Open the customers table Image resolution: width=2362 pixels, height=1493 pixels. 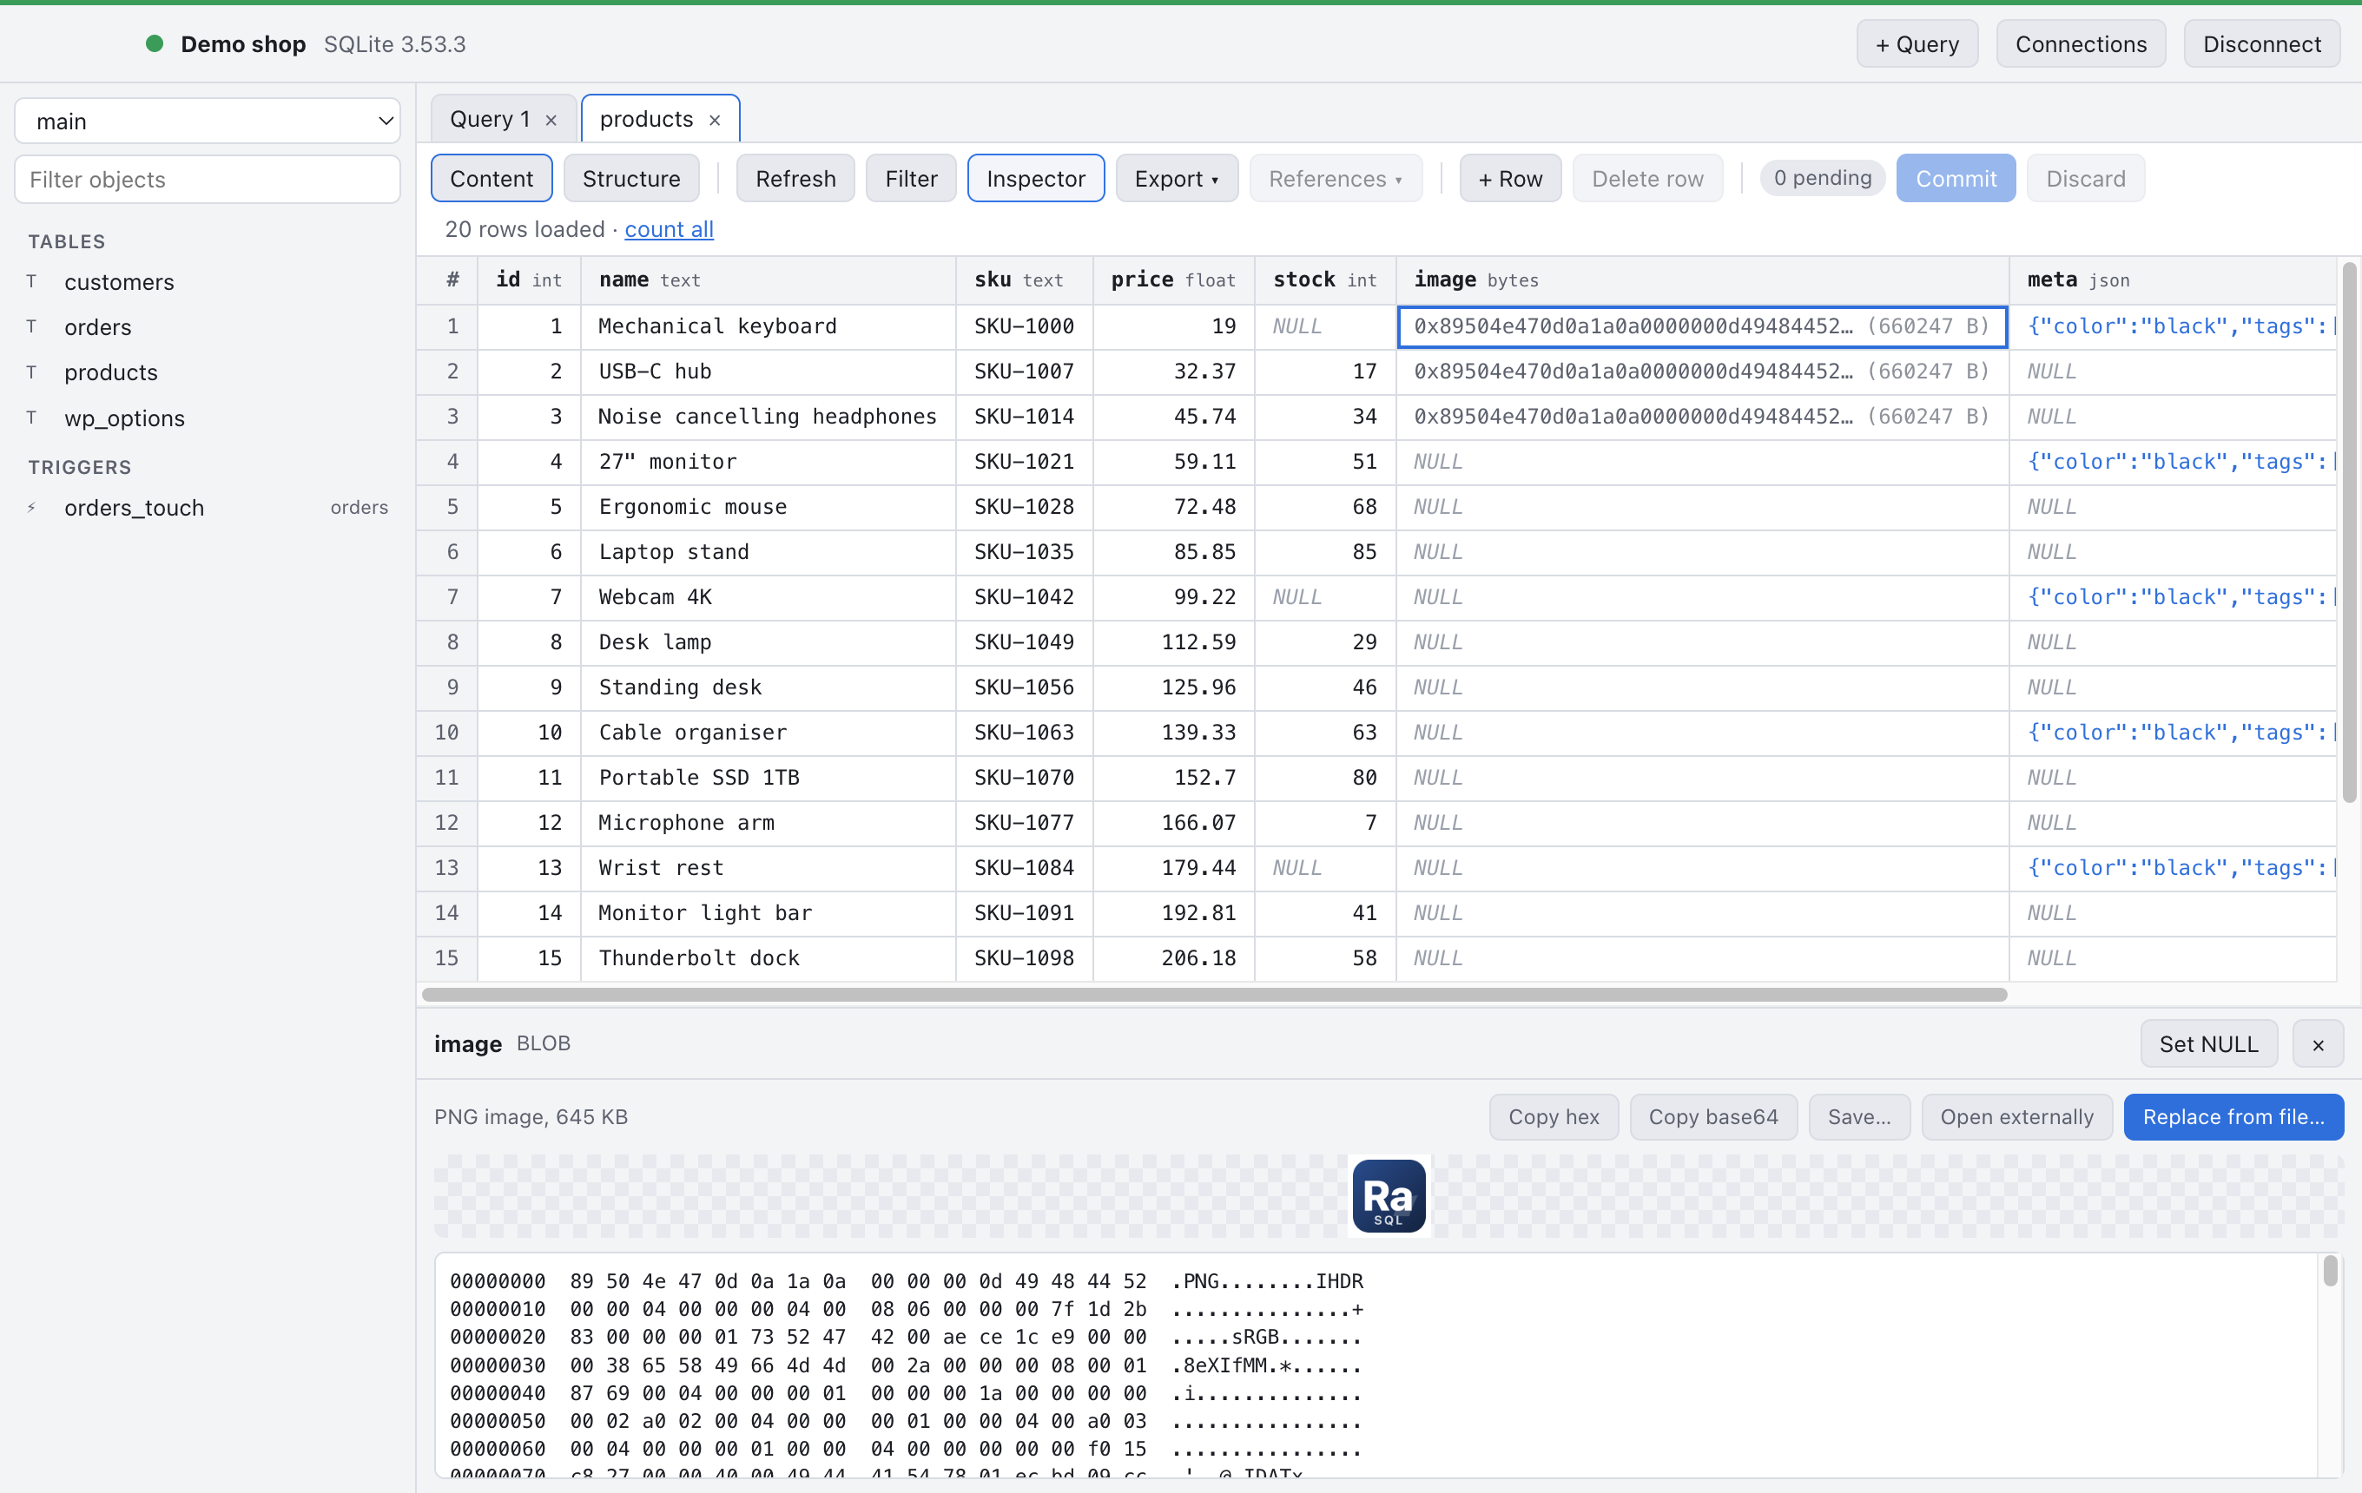pos(120,281)
